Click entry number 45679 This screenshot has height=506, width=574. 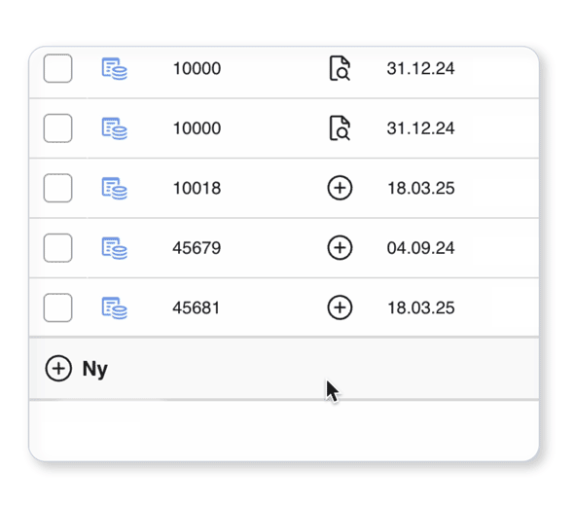[x=197, y=248]
